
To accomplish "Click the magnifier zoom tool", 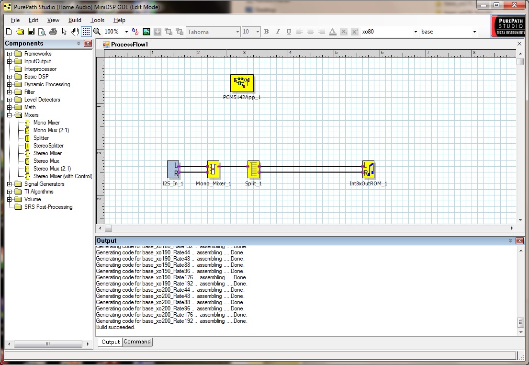I will click(97, 32).
